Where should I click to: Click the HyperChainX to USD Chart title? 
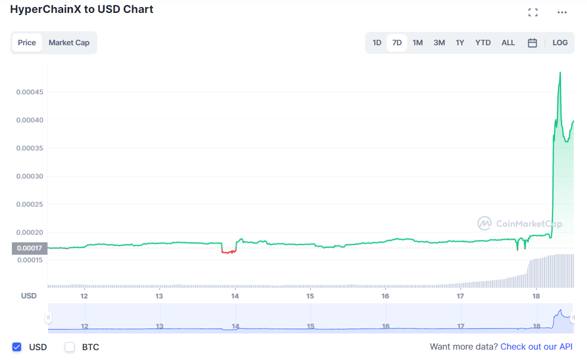point(82,9)
